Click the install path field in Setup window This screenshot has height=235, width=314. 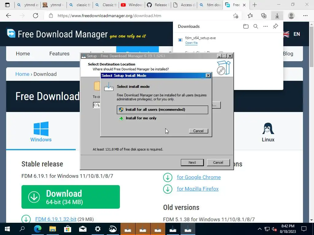pos(97,105)
